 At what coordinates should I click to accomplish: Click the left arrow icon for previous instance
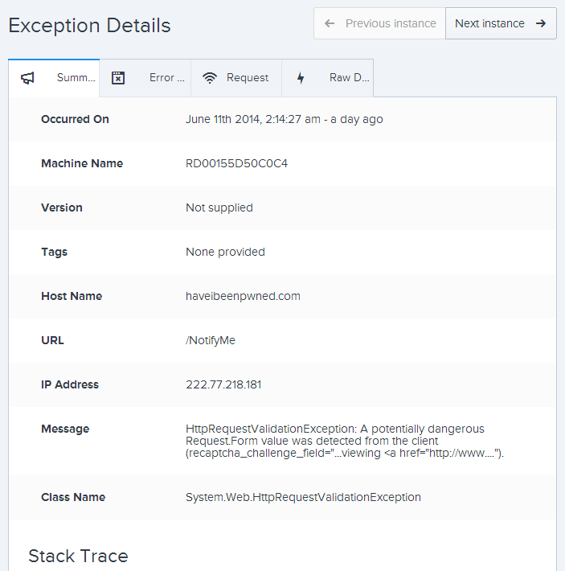[330, 23]
